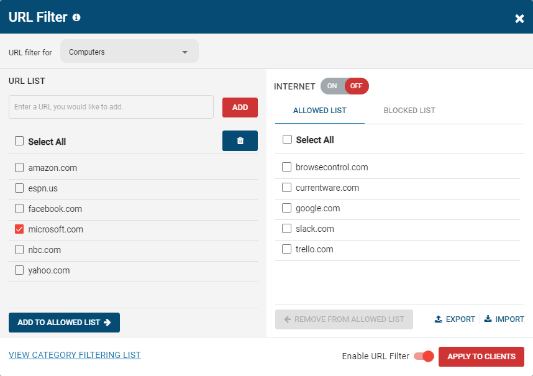The height and width of the screenshot is (376, 533).
Task: Turn Internet ON
Action: coord(332,86)
